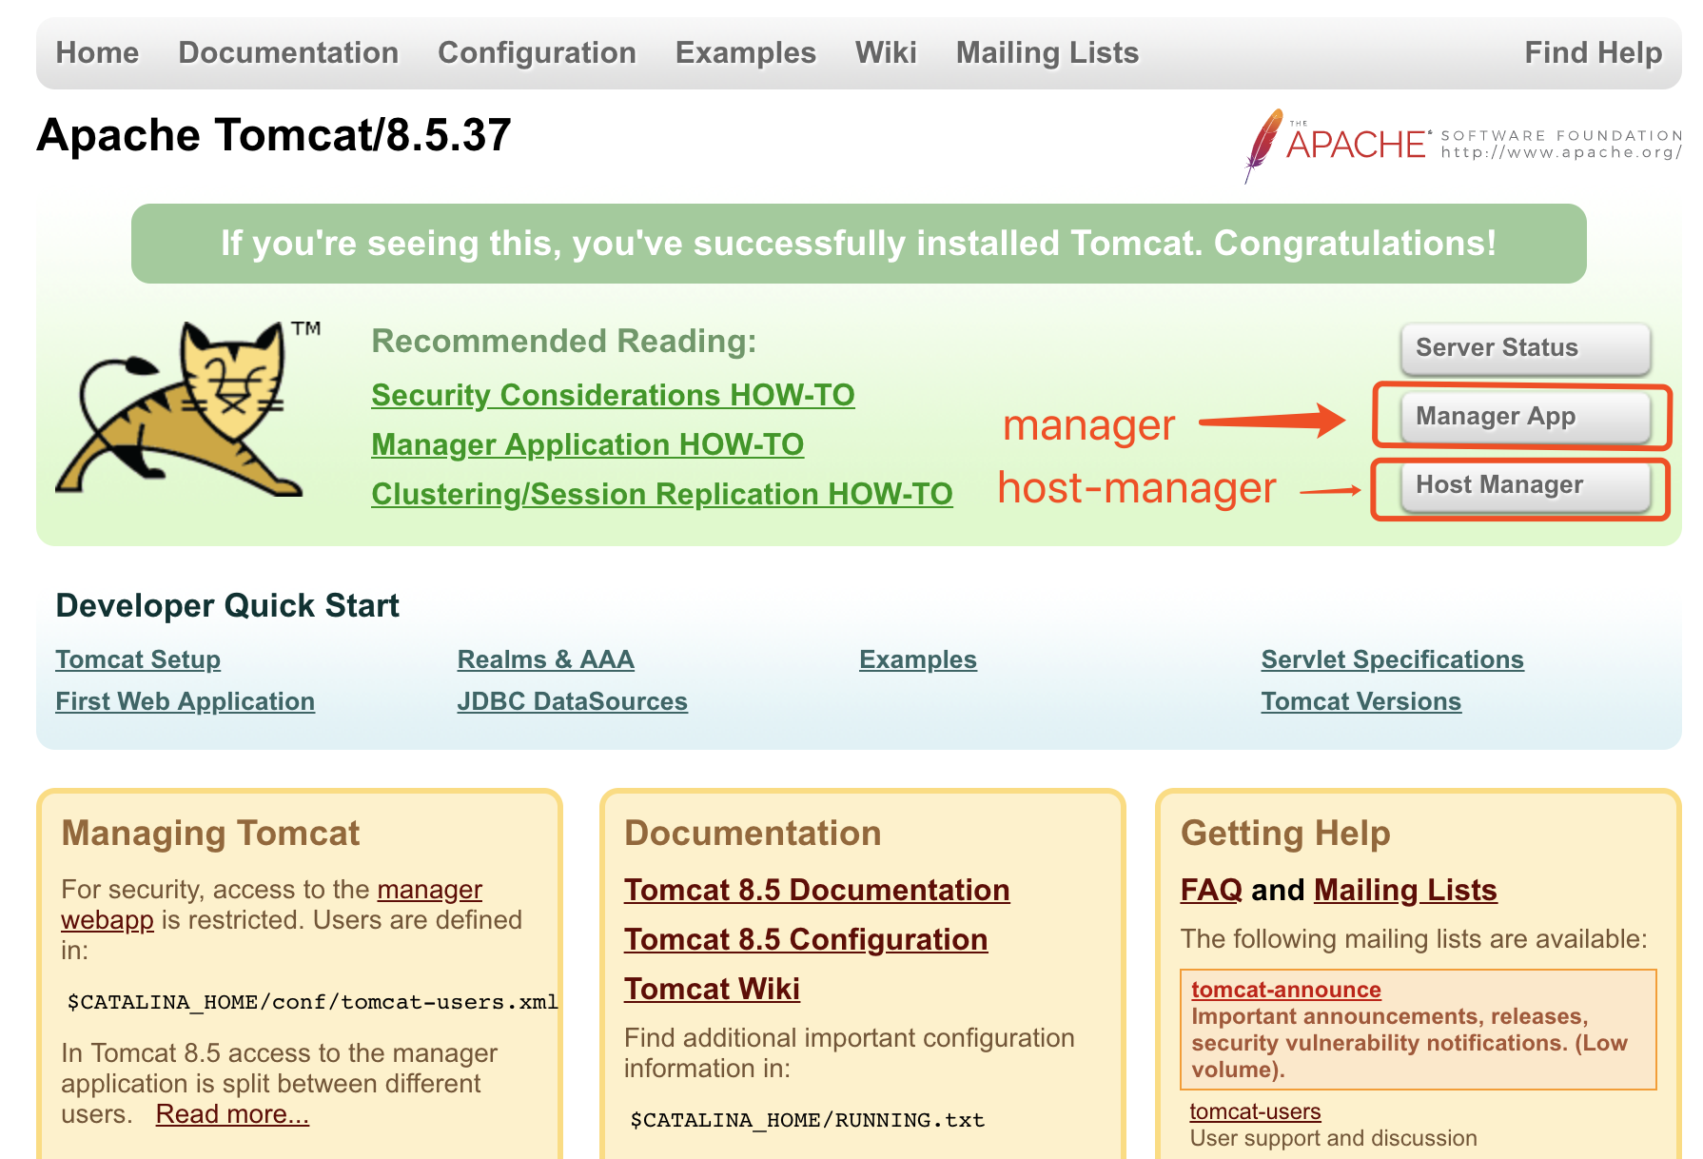Open the First Web Application link
This screenshot has height=1159, width=1703.
click(x=185, y=701)
